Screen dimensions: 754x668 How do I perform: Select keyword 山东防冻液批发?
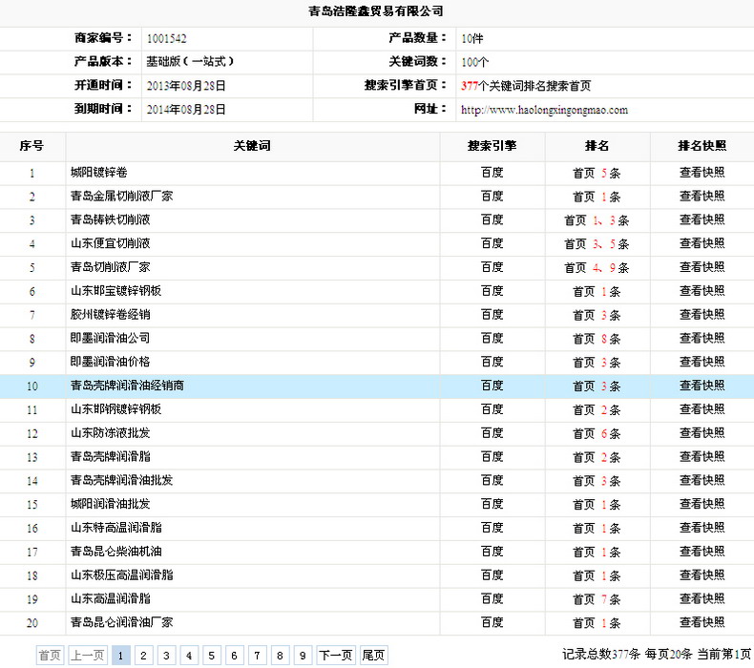(x=110, y=433)
